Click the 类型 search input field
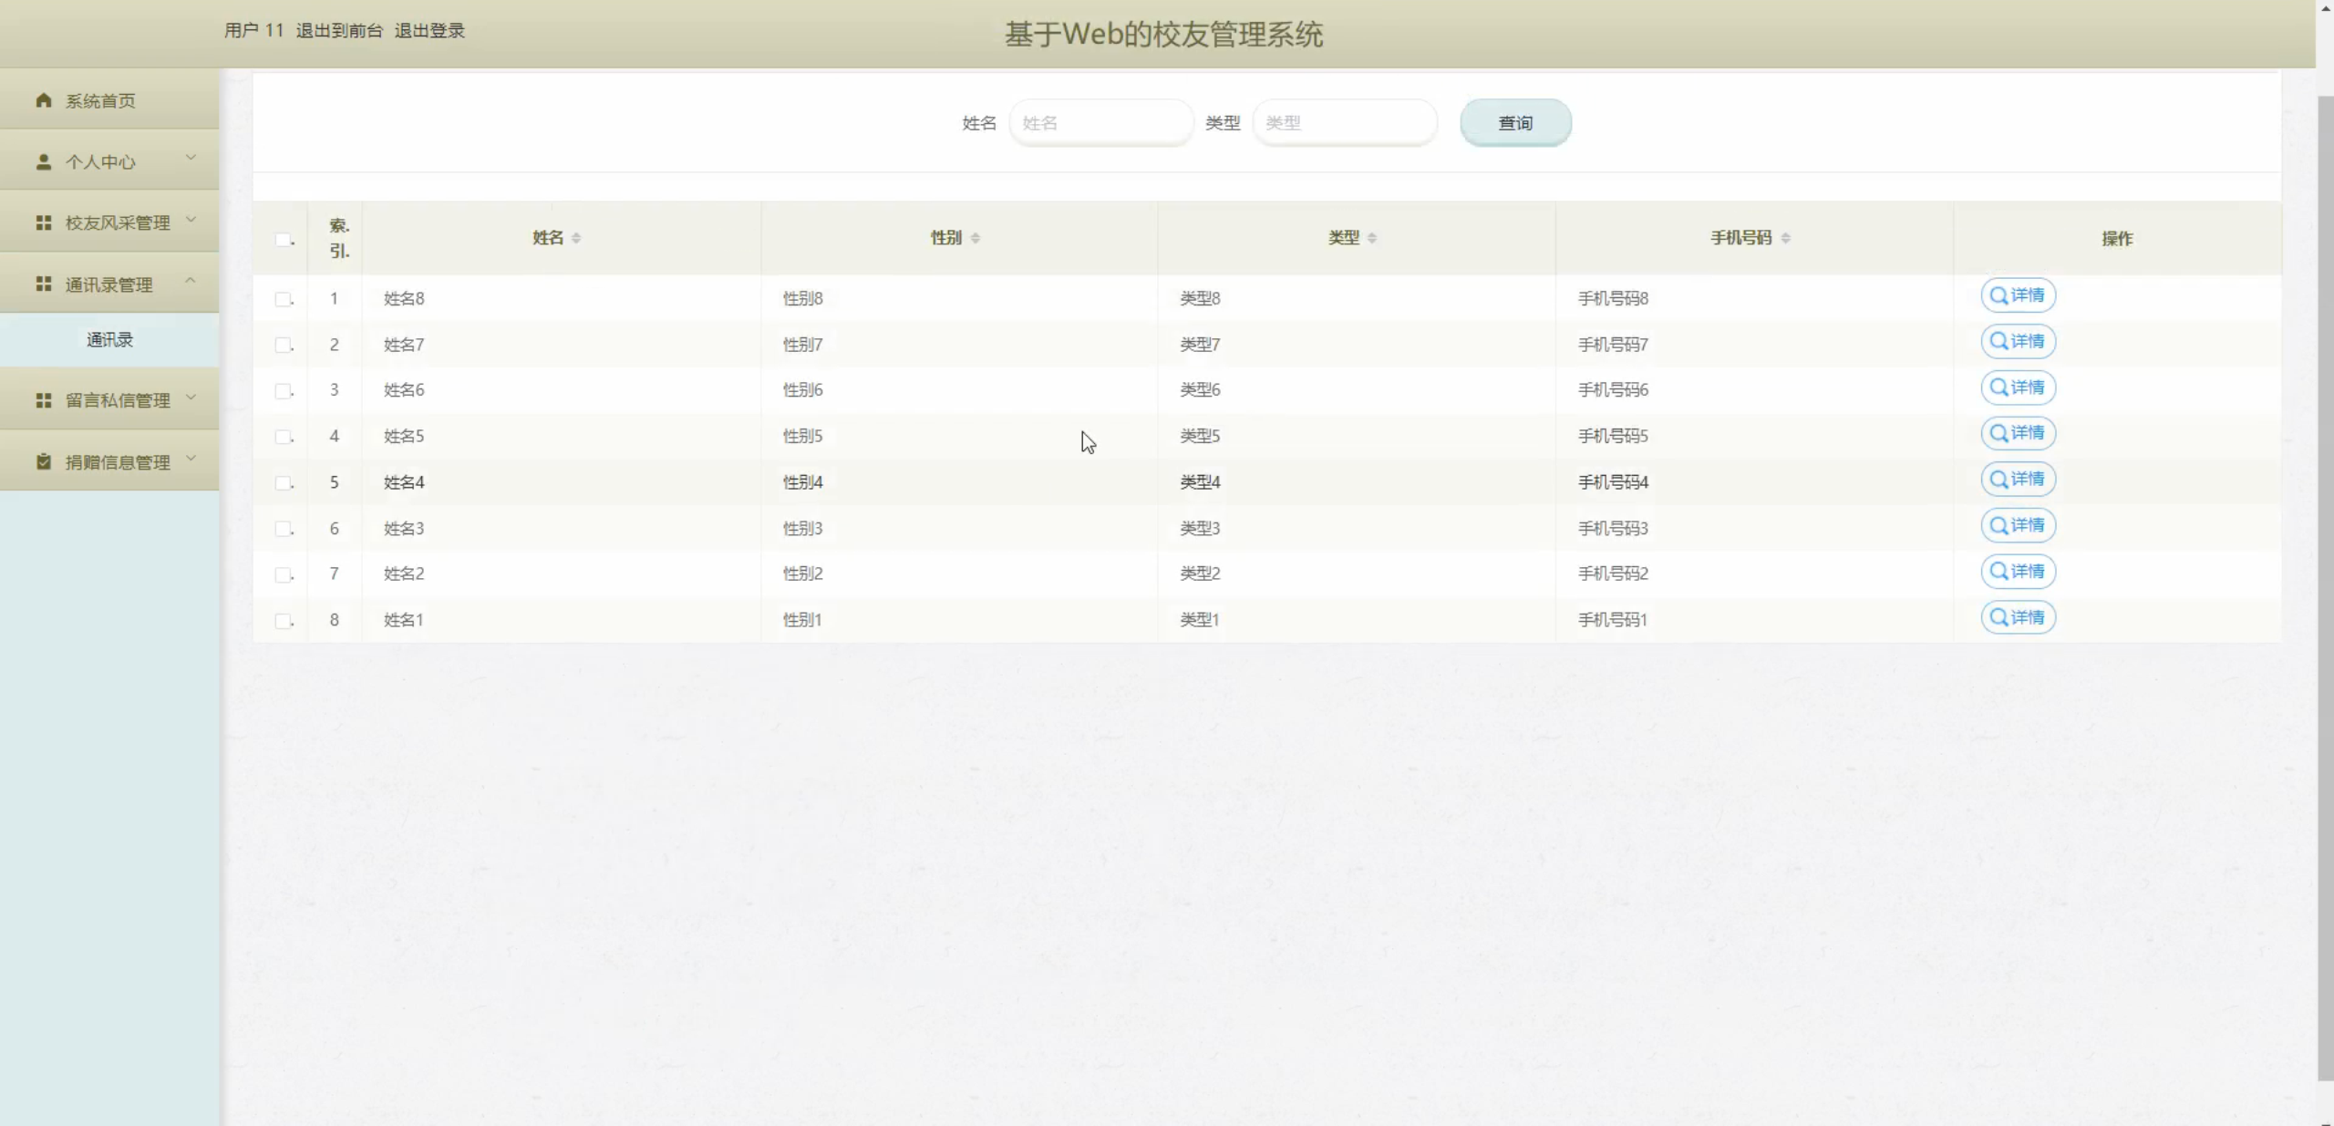 pyautogui.click(x=1344, y=123)
